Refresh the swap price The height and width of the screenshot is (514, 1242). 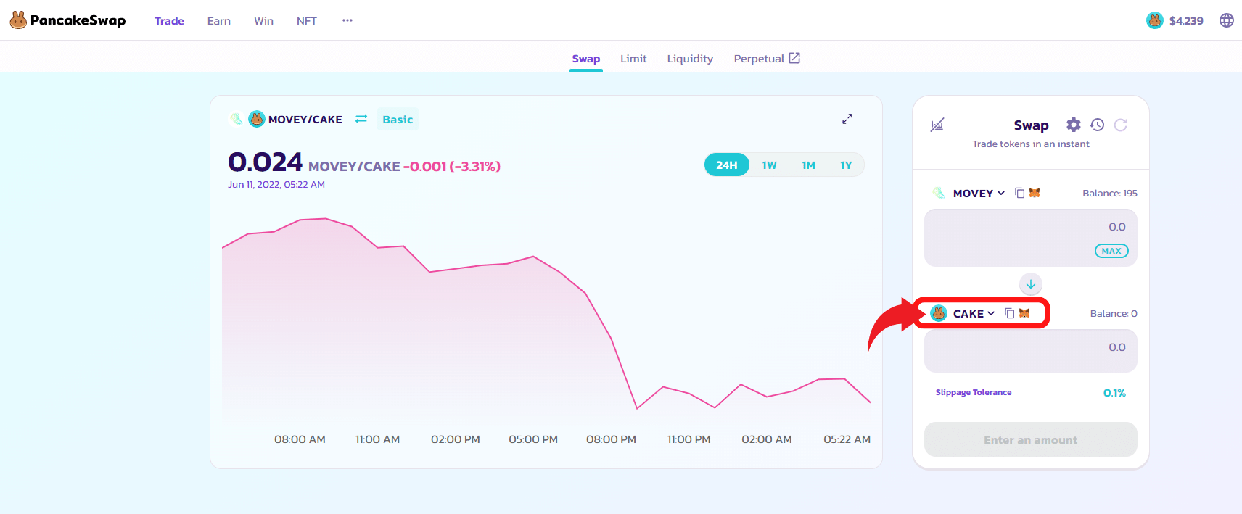1121,125
